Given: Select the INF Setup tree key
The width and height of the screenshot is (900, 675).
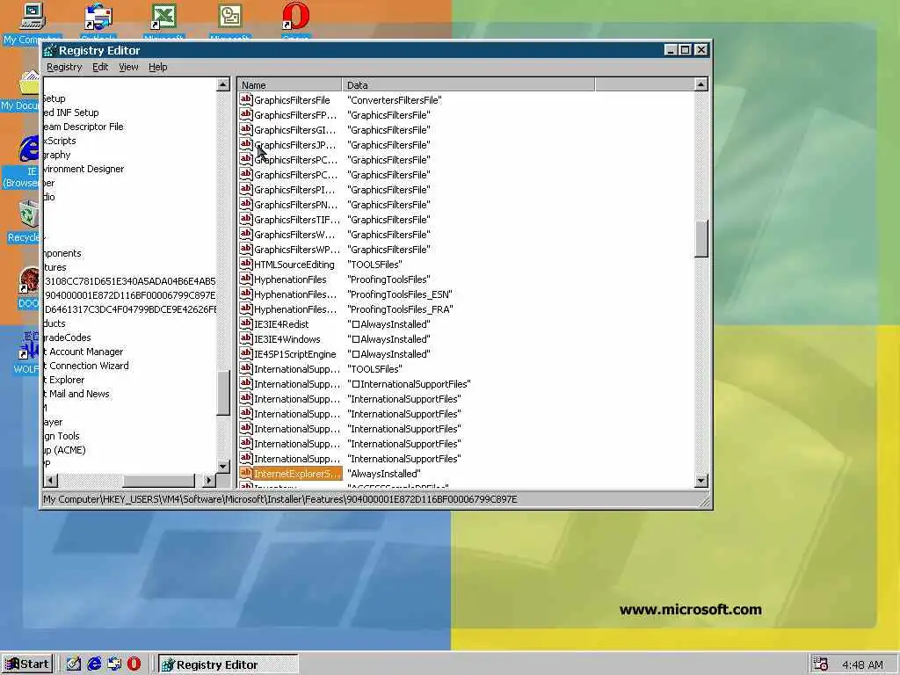Looking at the screenshot, I should tap(72, 112).
